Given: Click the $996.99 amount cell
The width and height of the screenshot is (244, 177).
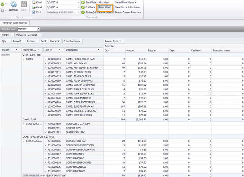Looking at the screenshot, I should tap(136, 106).
